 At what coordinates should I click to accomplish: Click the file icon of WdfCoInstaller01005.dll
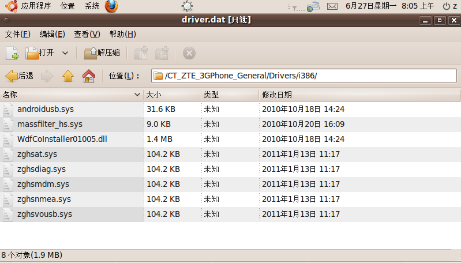[8, 140]
